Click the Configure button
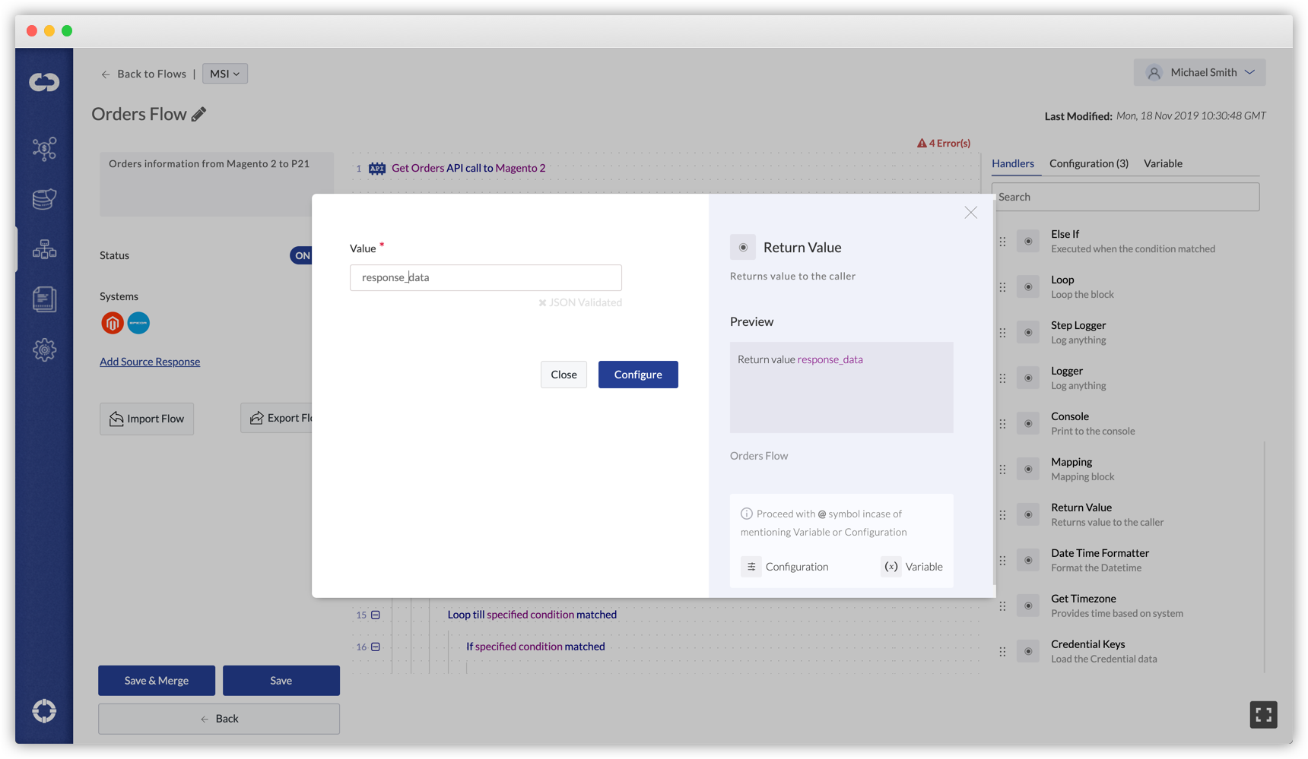The height and width of the screenshot is (759, 1308). click(x=638, y=375)
